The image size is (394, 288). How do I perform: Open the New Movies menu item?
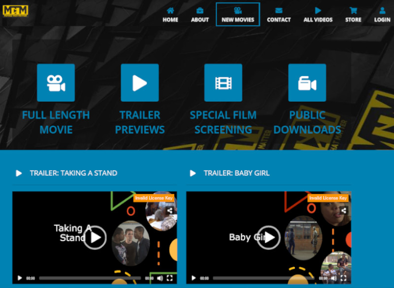238,14
